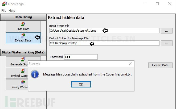Browse for Input Stego File with ... button
This screenshot has height=109, width=176.
(x=167, y=31)
